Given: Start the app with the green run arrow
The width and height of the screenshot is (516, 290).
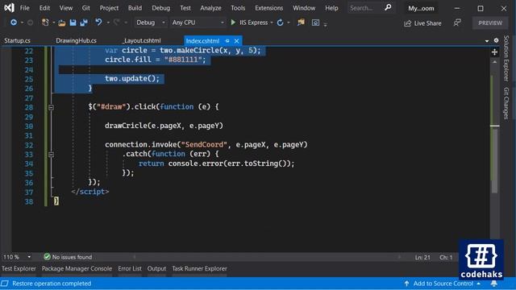Looking at the screenshot, I should click(x=233, y=23).
